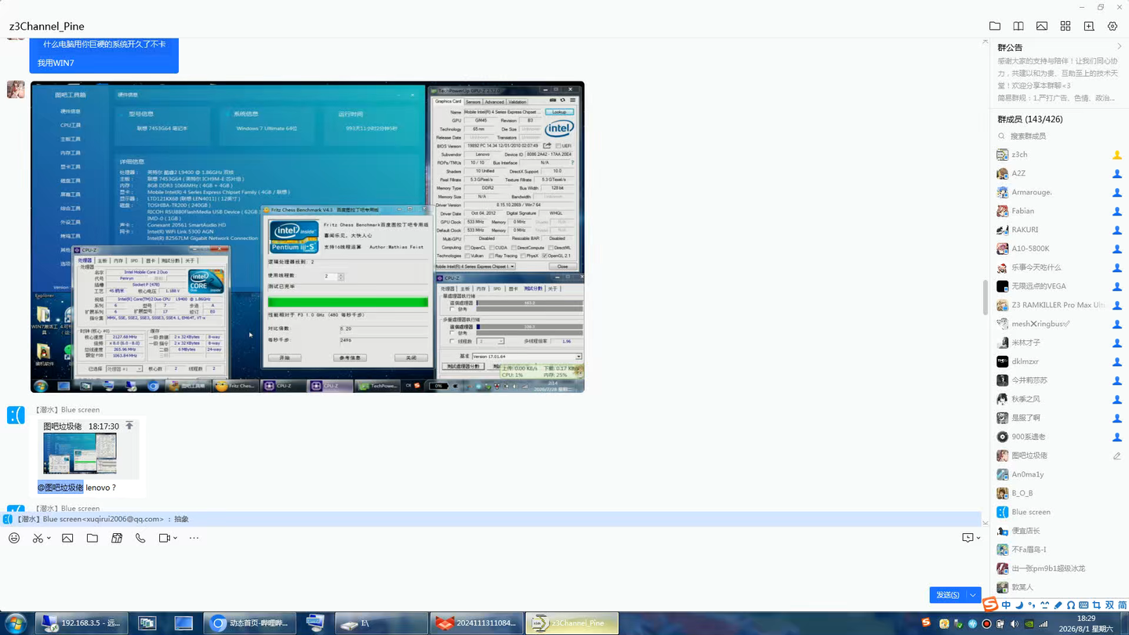Viewport: 1129px width, 635px height.
Task: Start a video call with the camera icon
Action: tap(165, 538)
